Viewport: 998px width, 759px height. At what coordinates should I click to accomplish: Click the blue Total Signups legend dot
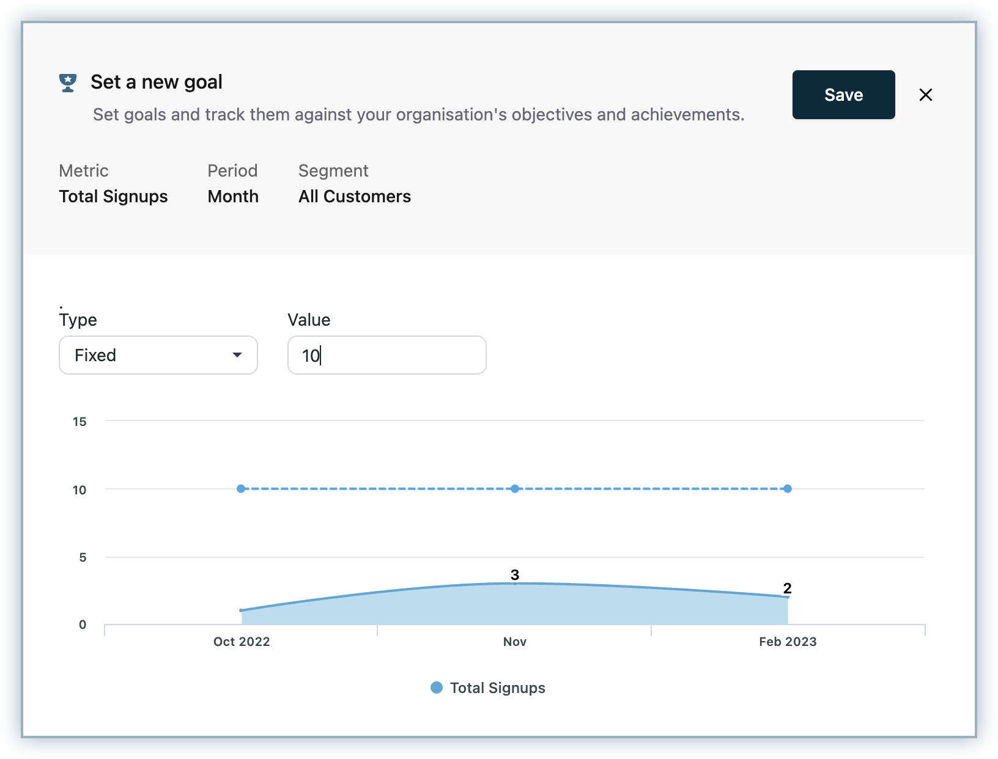(437, 687)
